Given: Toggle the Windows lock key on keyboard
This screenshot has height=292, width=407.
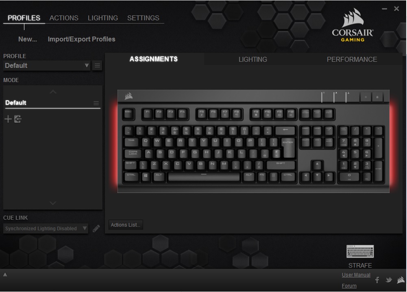Looking at the screenshot, I should tap(377, 97).
